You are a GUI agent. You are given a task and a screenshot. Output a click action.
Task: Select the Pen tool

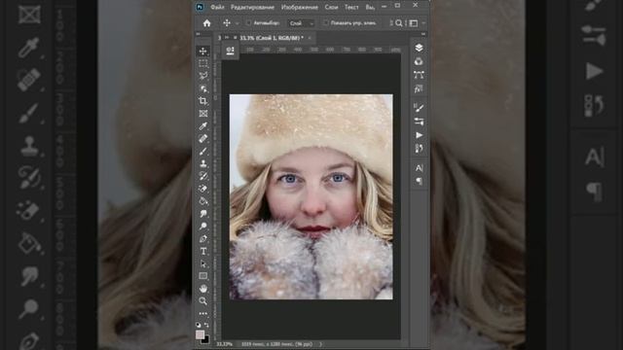pyautogui.click(x=203, y=239)
